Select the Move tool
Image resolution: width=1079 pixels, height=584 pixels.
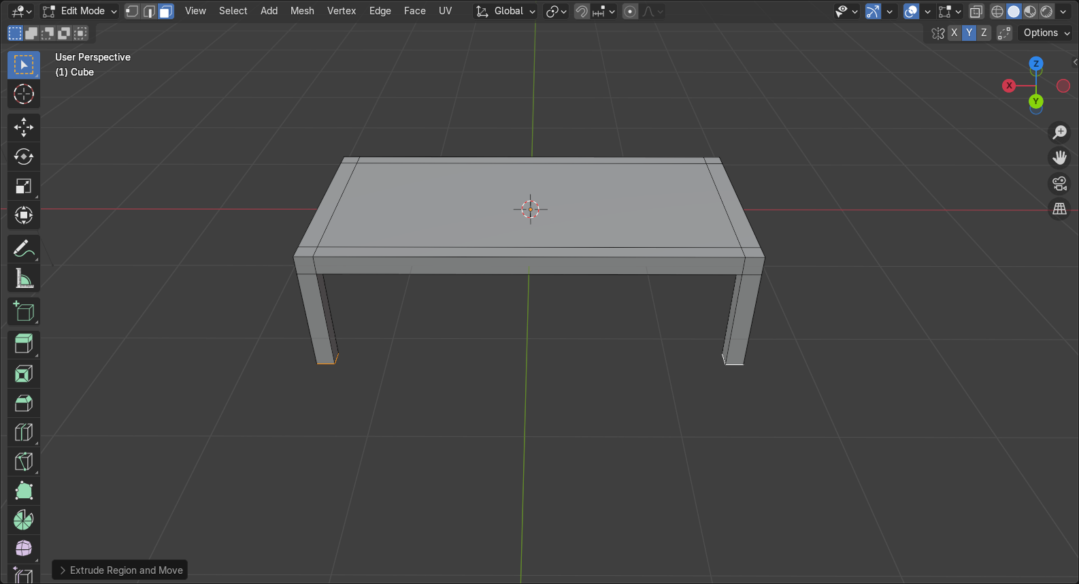[23, 127]
